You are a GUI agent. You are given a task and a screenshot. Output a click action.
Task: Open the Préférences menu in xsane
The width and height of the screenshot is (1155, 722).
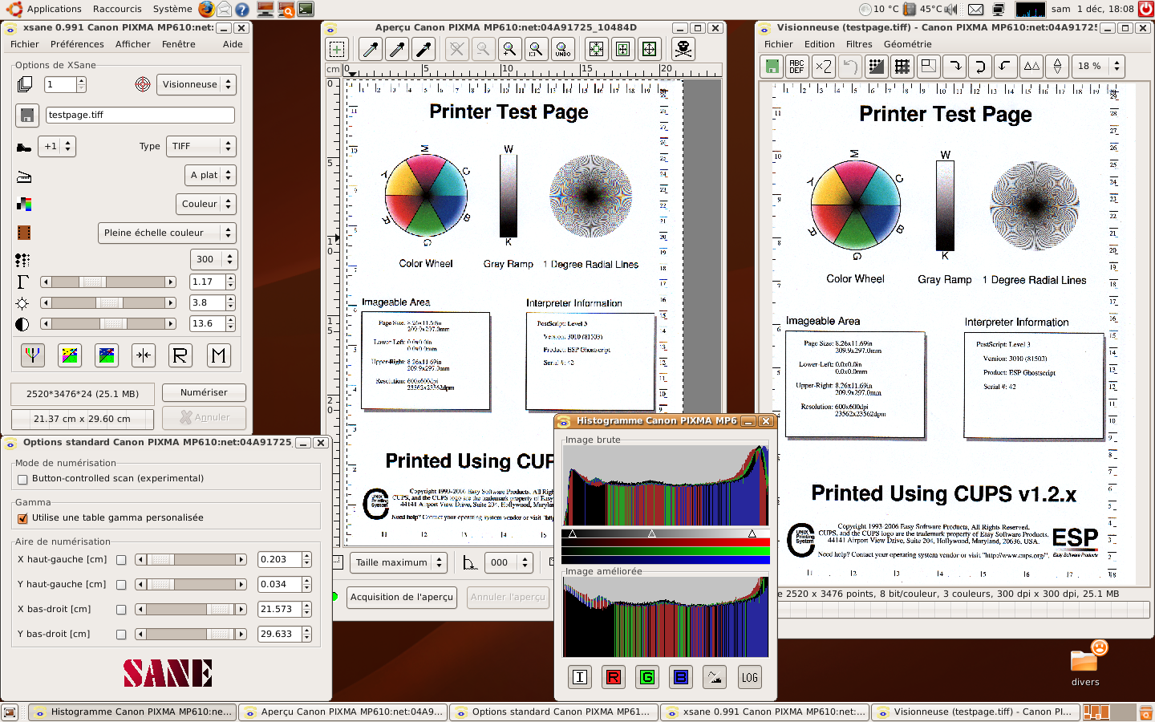tap(77, 44)
